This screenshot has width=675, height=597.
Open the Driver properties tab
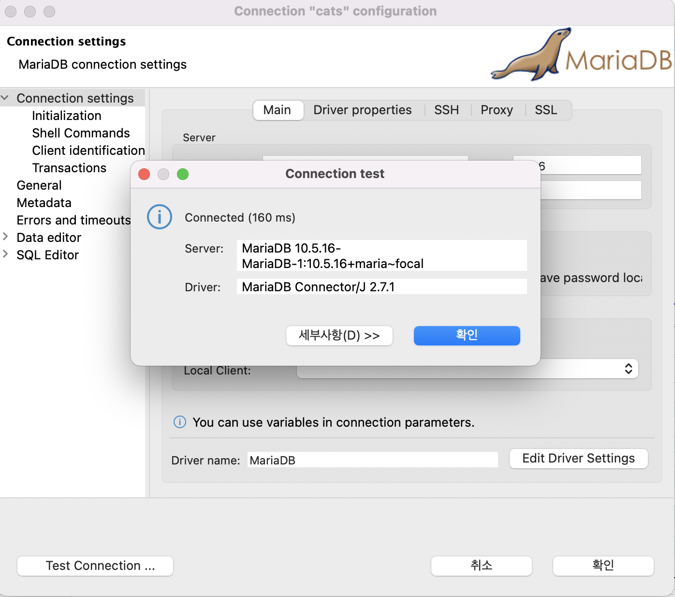click(363, 110)
